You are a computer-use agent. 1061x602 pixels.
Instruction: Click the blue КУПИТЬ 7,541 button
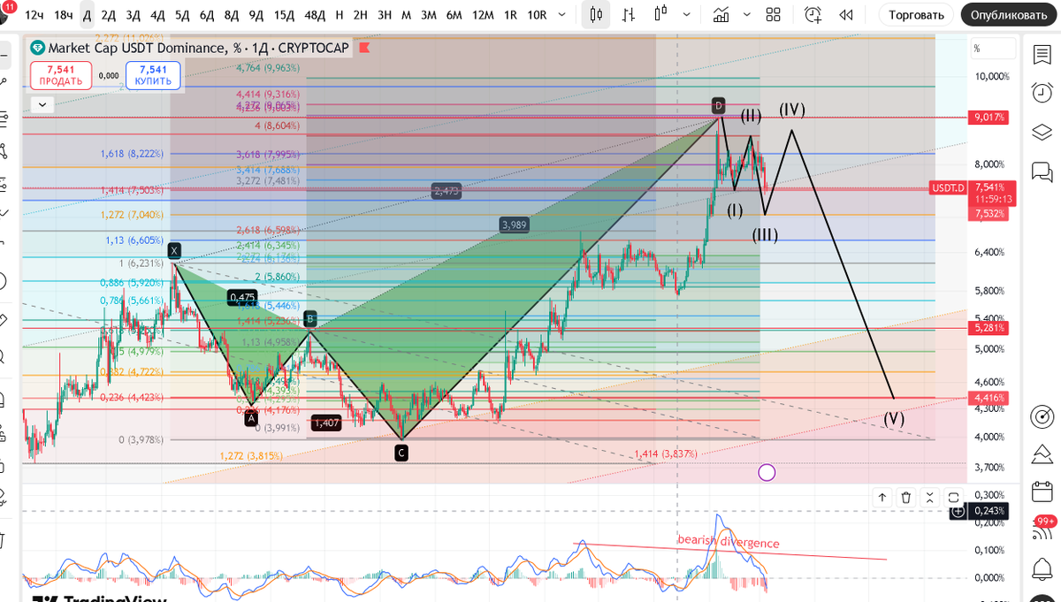[153, 75]
